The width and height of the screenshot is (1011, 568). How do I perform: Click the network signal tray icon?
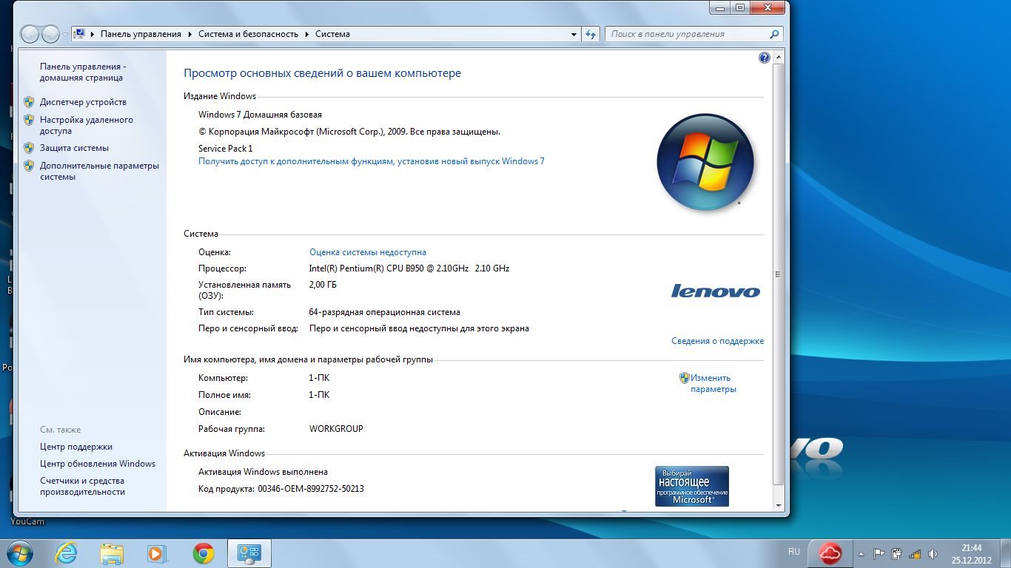tap(915, 553)
